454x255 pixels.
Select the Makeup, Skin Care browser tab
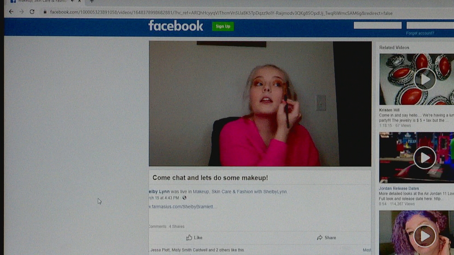(x=41, y=1)
